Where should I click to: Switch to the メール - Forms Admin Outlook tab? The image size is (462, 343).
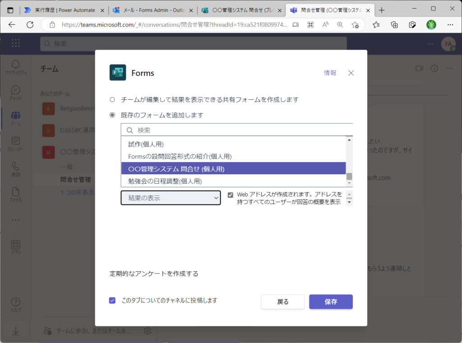[153, 10]
